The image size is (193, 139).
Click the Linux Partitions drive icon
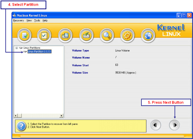click(x=21, y=48)
